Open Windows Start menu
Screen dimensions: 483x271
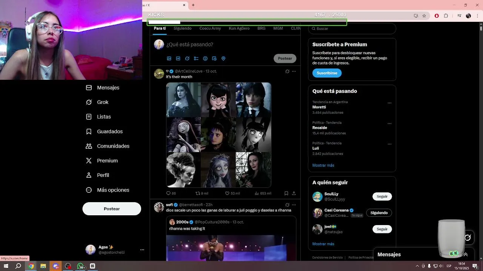pos(6,266)
